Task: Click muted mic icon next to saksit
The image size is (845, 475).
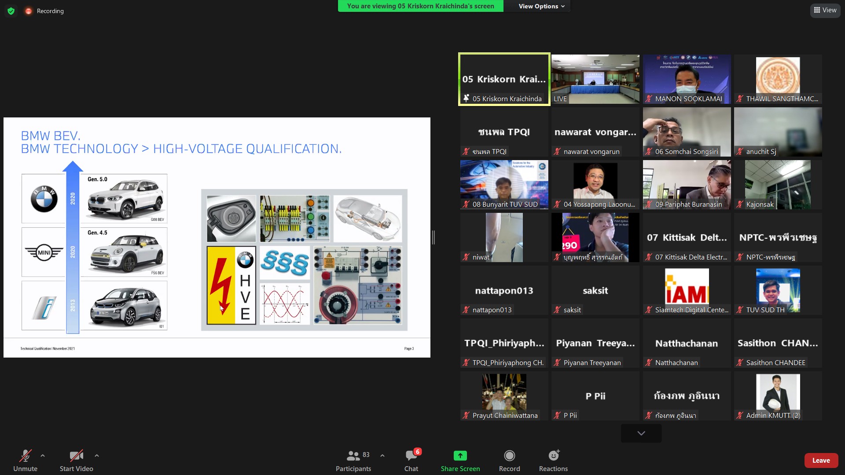Action: coord(557,310)
